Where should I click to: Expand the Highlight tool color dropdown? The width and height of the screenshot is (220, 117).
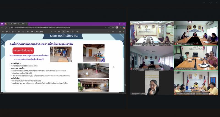point(9,32)
